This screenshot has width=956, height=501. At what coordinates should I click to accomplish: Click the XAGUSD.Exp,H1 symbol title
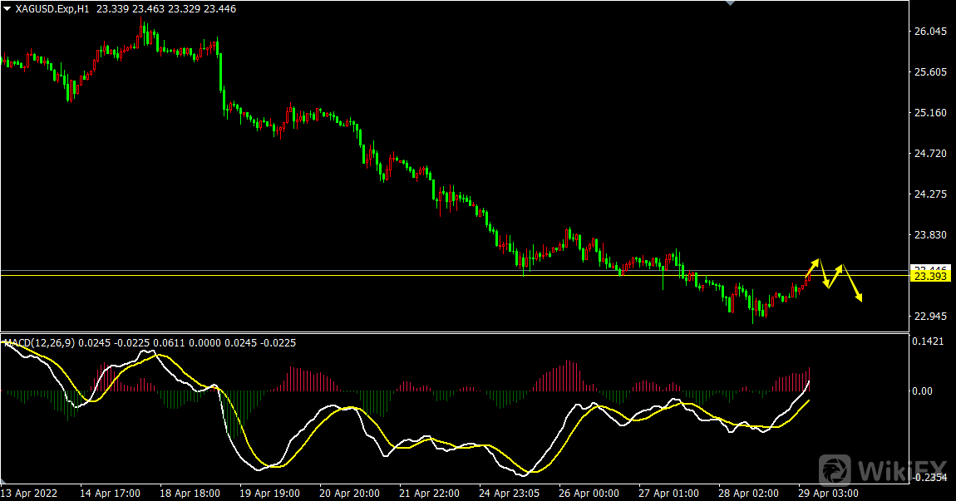pyautogui.click(x=52, y=9)
